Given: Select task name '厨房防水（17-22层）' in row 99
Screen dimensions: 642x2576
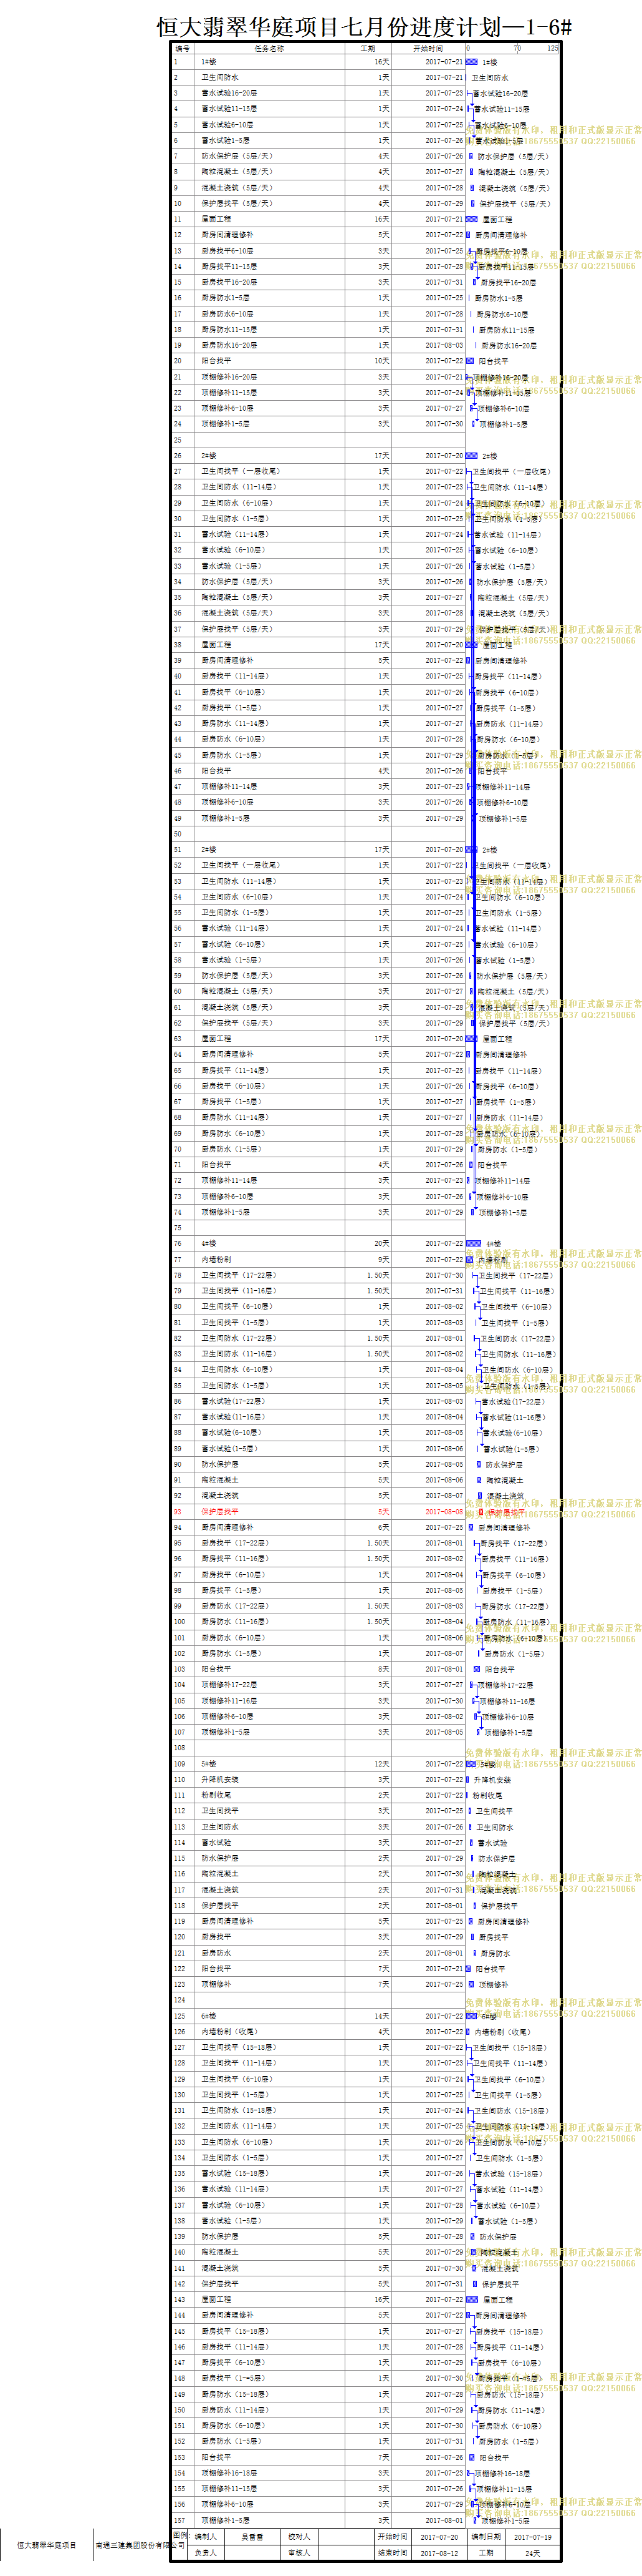Looking at the screenshot, I should [x=234, y=1606].
